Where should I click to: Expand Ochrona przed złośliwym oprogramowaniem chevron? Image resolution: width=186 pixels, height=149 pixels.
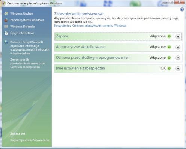[178, 58]
